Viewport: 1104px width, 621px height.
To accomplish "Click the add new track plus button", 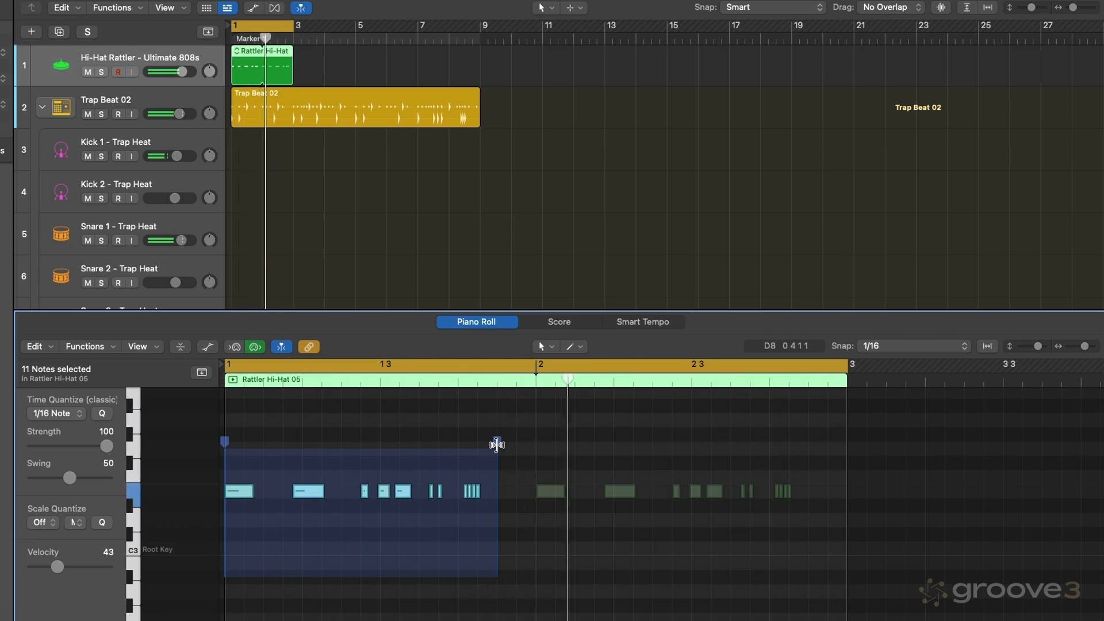I will click(x=32, y=32).
